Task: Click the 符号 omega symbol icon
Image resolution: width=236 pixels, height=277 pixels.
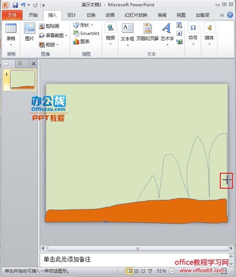Action: (x=193, y=28)
